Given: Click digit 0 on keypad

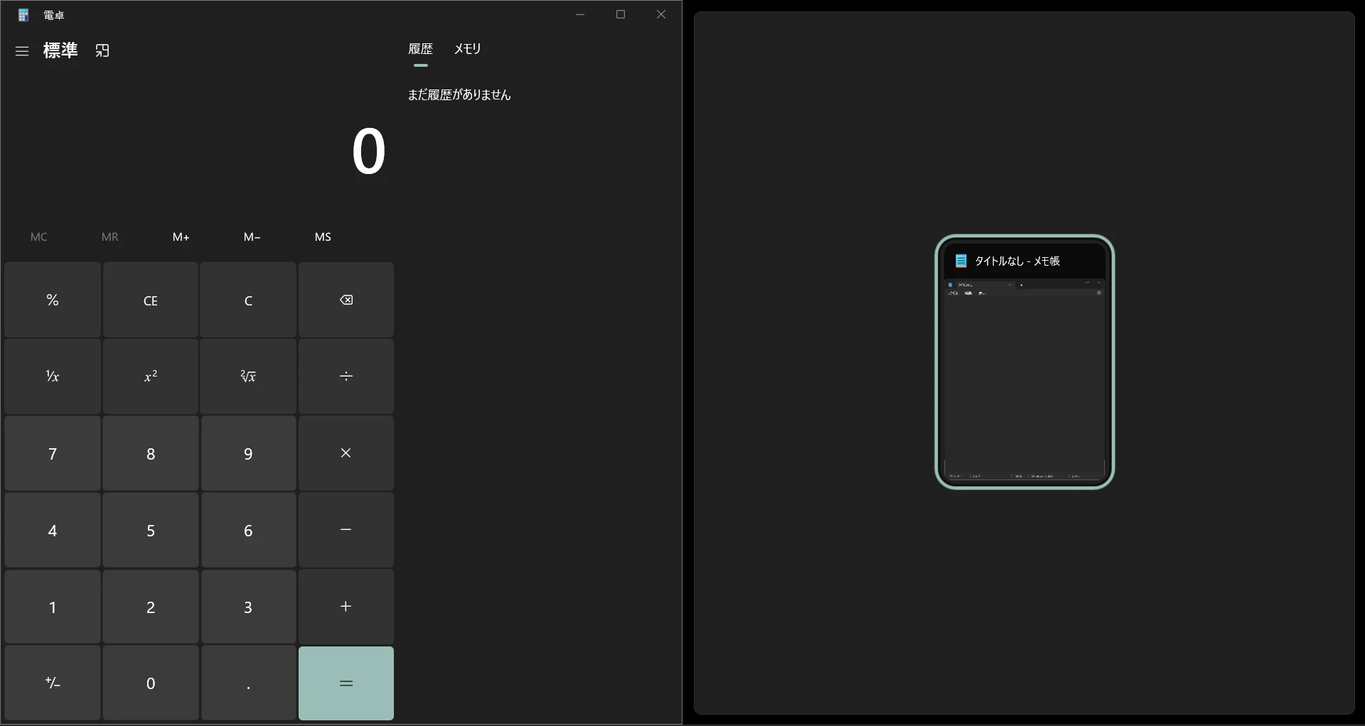Looking at the screenshot, I should (x=151, y=683).
